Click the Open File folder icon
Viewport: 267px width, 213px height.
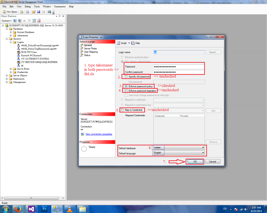[34, 12]
